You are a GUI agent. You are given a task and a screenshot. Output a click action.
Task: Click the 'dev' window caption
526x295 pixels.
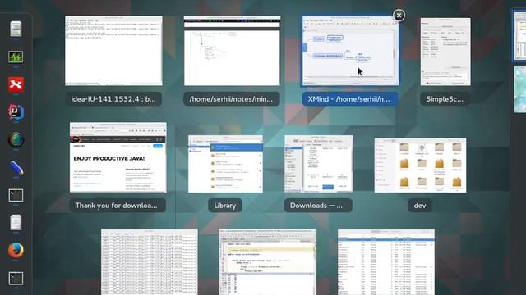(420, 206)
